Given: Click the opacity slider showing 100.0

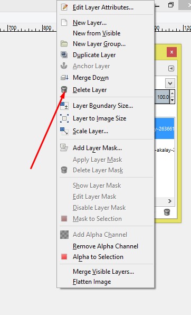Looking at the screenshot, I should 162,97.
